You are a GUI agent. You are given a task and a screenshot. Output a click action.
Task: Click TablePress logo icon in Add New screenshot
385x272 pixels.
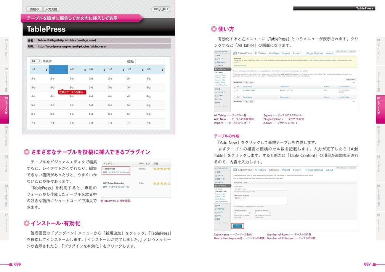(235, 170)
